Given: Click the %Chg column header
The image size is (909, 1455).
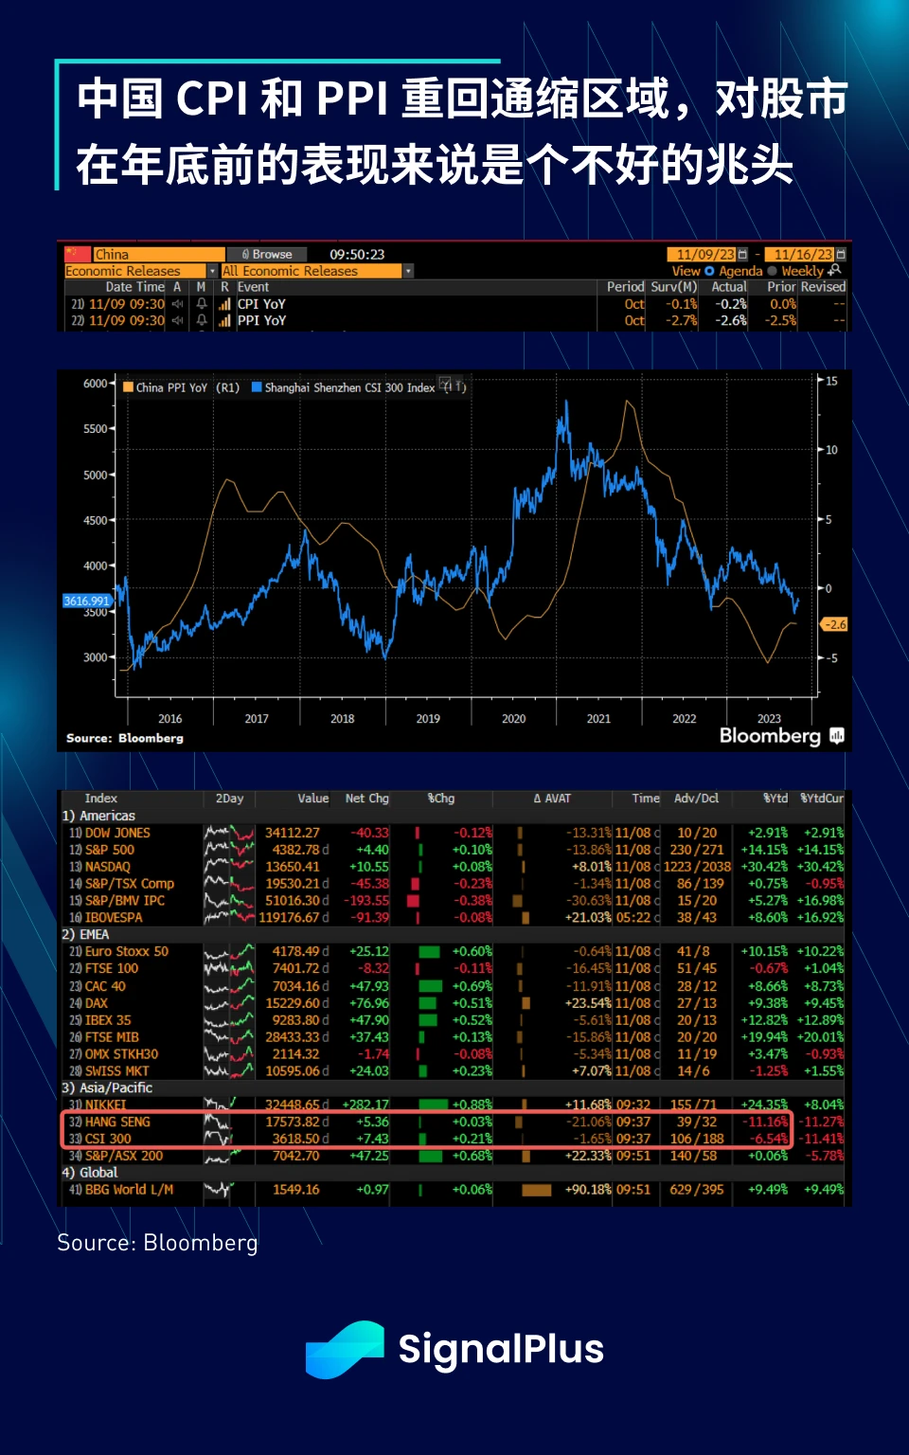Looking at the screenshot, I should [x=441, y=799].
